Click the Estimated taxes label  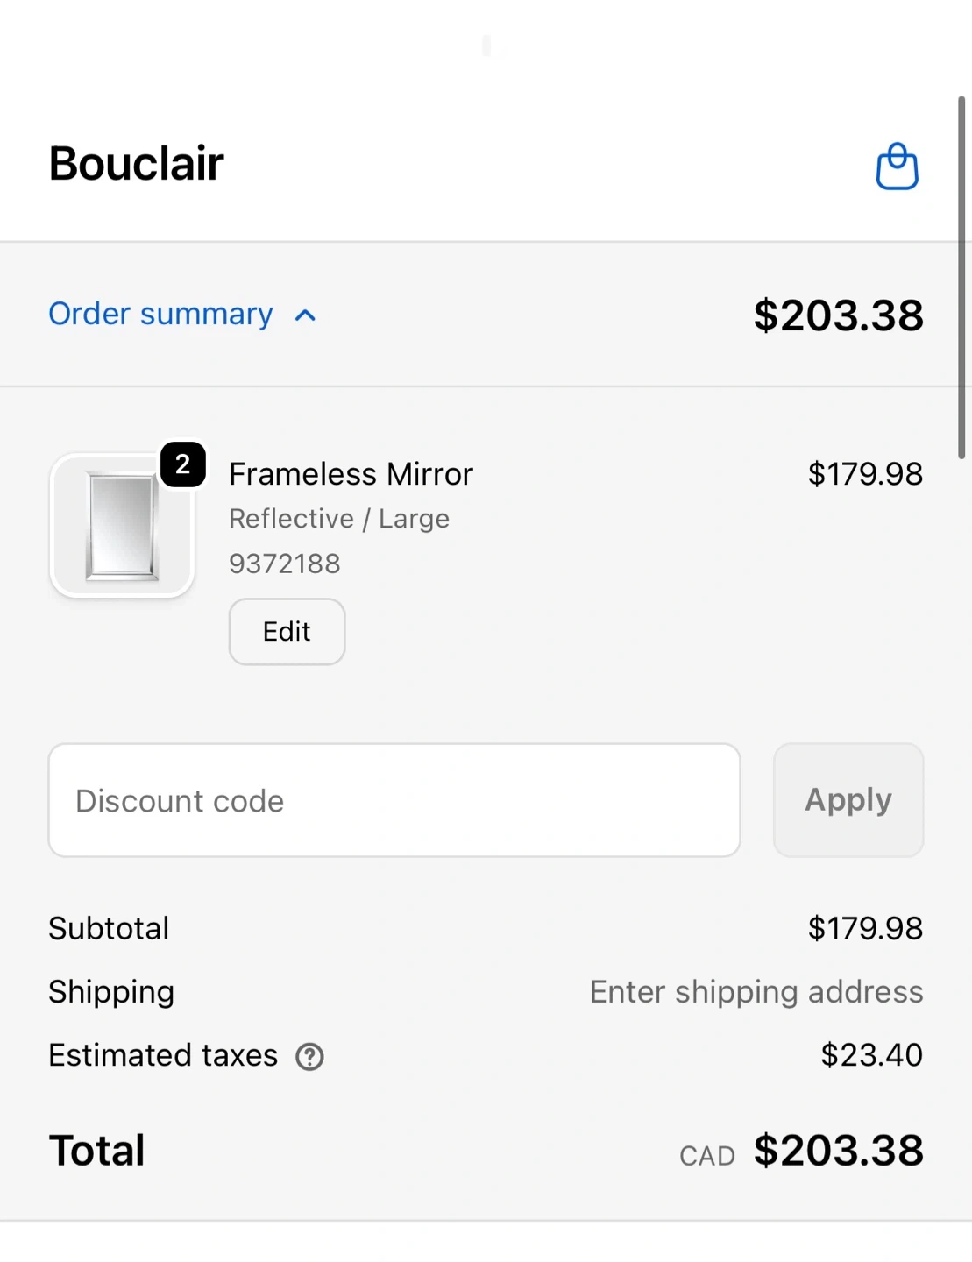pos(163,1055)
